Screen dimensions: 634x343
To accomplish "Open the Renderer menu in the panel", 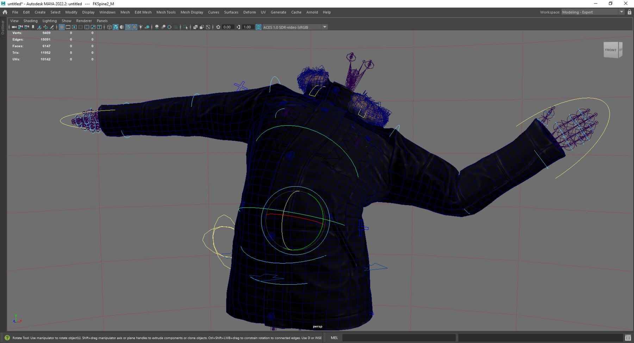I will [84, 21].
